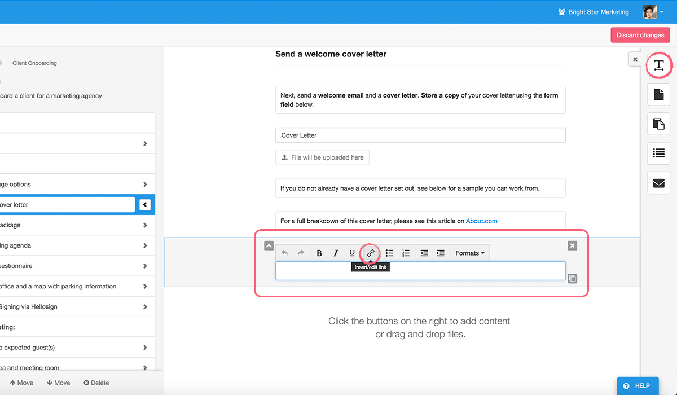
Task: Add a text block using the T icon
Action: 658,65
